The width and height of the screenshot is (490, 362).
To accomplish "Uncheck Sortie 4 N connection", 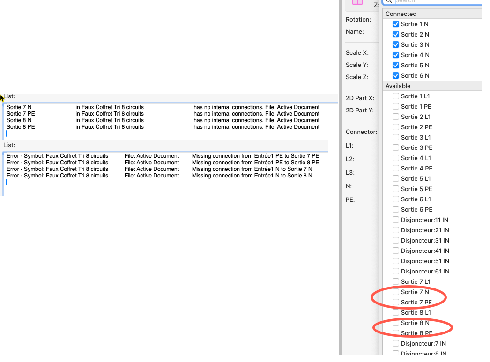I will click(x=396, y=55).
